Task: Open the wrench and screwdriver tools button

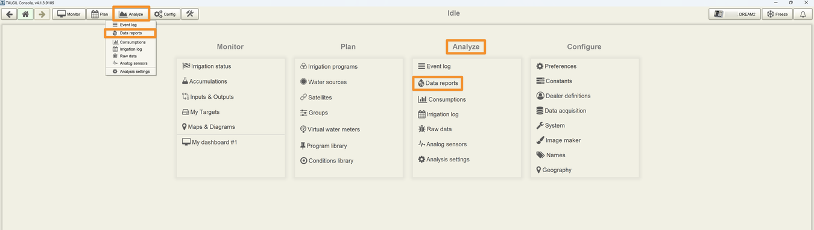Action: click(189, 14)
